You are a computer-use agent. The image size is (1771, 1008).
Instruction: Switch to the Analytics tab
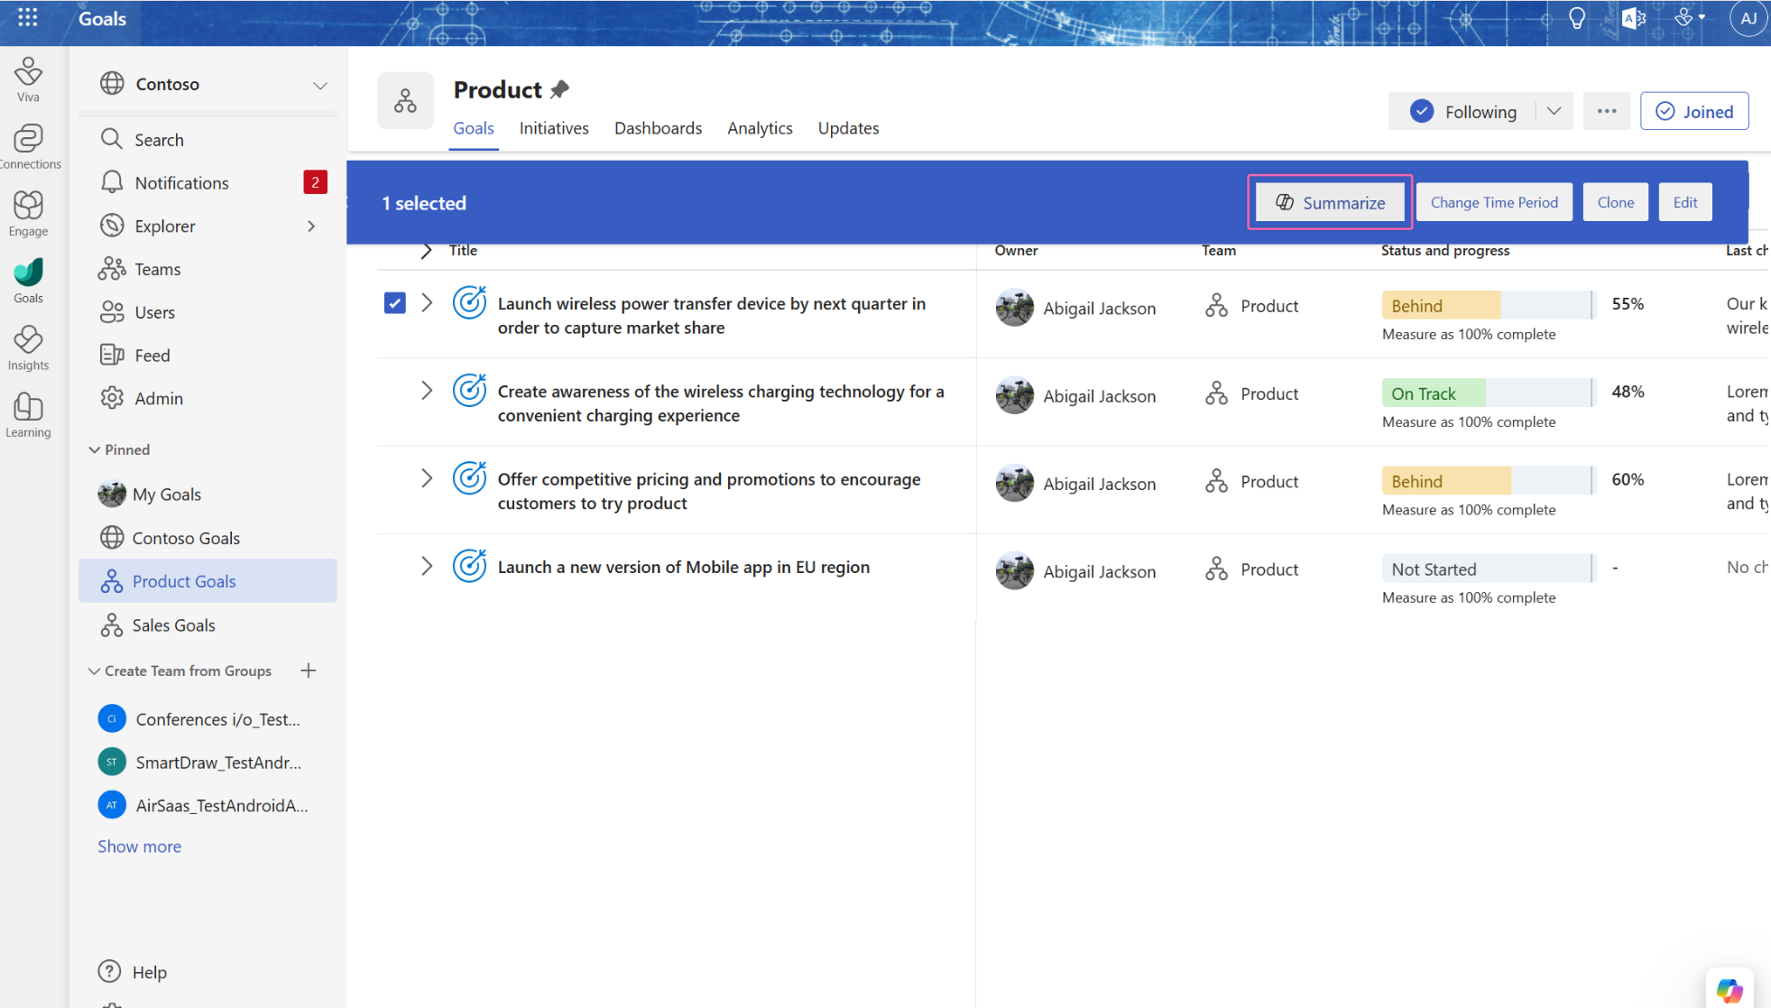pyautogui.click(x=761, y=126)
